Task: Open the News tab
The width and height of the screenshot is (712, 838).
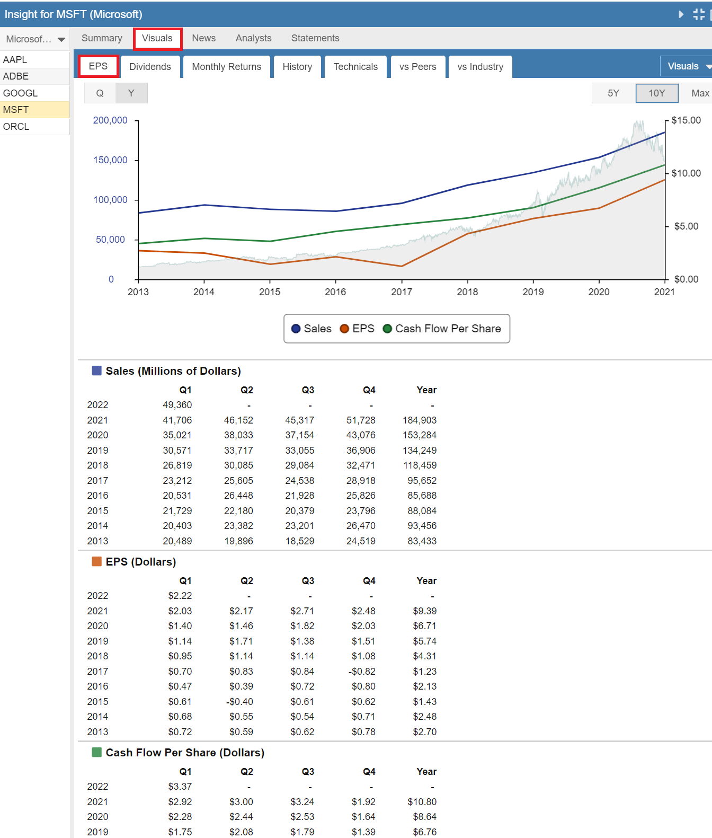Action: tap(203, 38)
